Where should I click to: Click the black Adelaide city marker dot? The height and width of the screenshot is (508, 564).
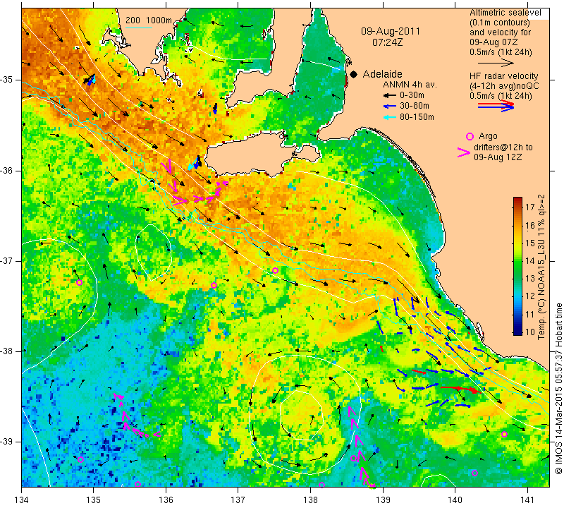[354, 74]
